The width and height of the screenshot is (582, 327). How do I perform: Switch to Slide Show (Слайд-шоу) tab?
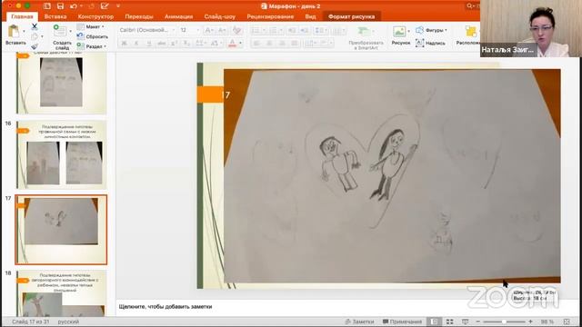(x=220, y=16)
